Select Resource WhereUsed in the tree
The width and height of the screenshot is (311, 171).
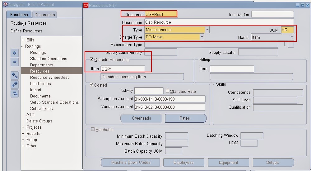(50, 77)
